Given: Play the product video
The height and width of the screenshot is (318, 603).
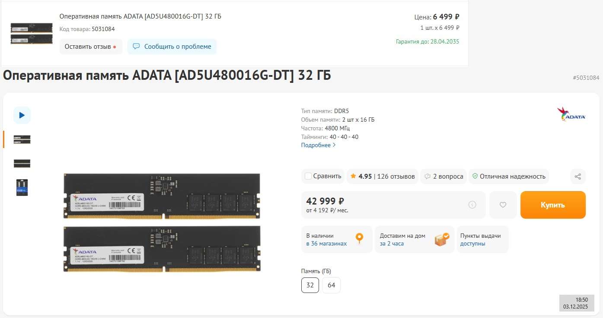Looking at the screenshot, I should (22, 115).
